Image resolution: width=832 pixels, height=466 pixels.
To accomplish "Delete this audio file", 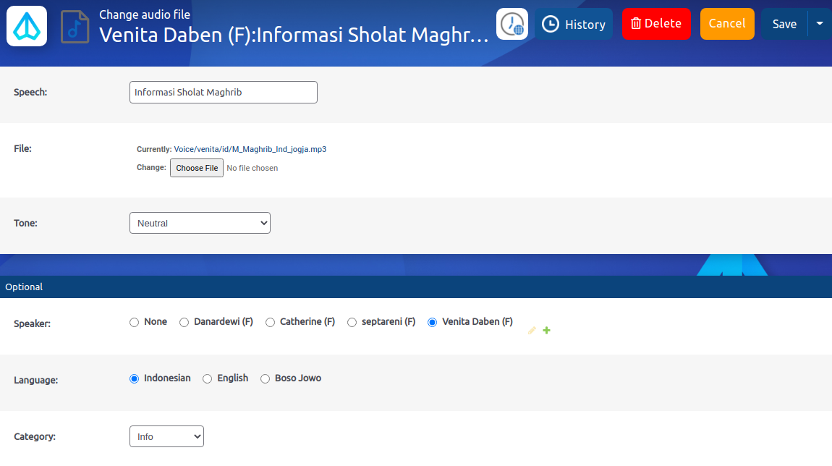I will coord(655,24).
